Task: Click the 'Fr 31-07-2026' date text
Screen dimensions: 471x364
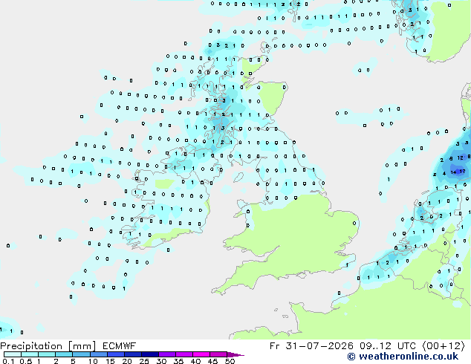Action: click(311, 346)
